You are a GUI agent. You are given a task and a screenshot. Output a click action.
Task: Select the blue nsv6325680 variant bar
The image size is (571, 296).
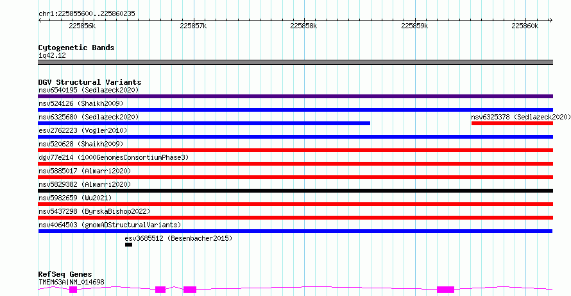(x=204, y=123)
